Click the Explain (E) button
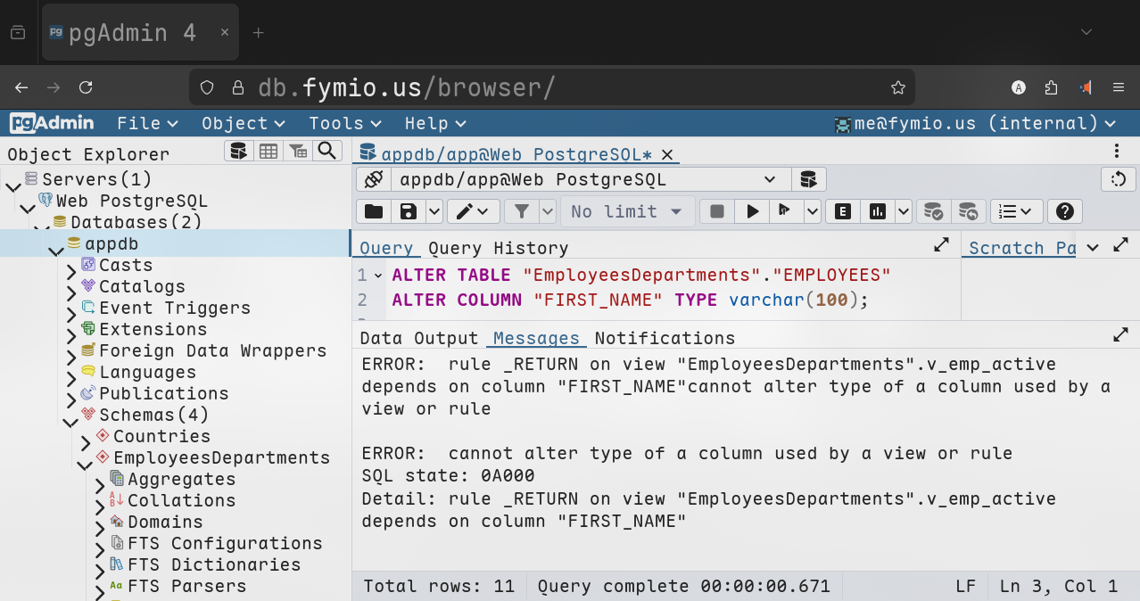 842,211
